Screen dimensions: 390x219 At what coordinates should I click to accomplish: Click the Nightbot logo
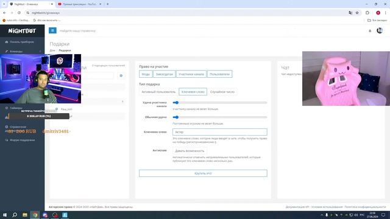pyautogui.click(x=22, y=31)
